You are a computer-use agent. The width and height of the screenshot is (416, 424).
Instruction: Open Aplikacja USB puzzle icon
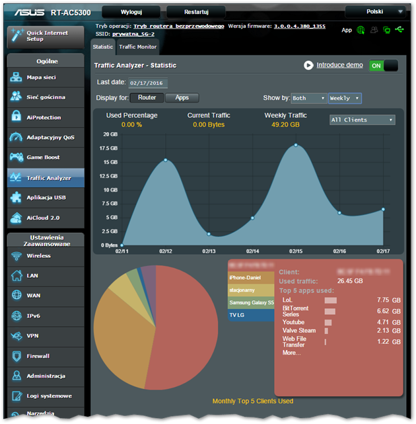[x=16, y=197]
